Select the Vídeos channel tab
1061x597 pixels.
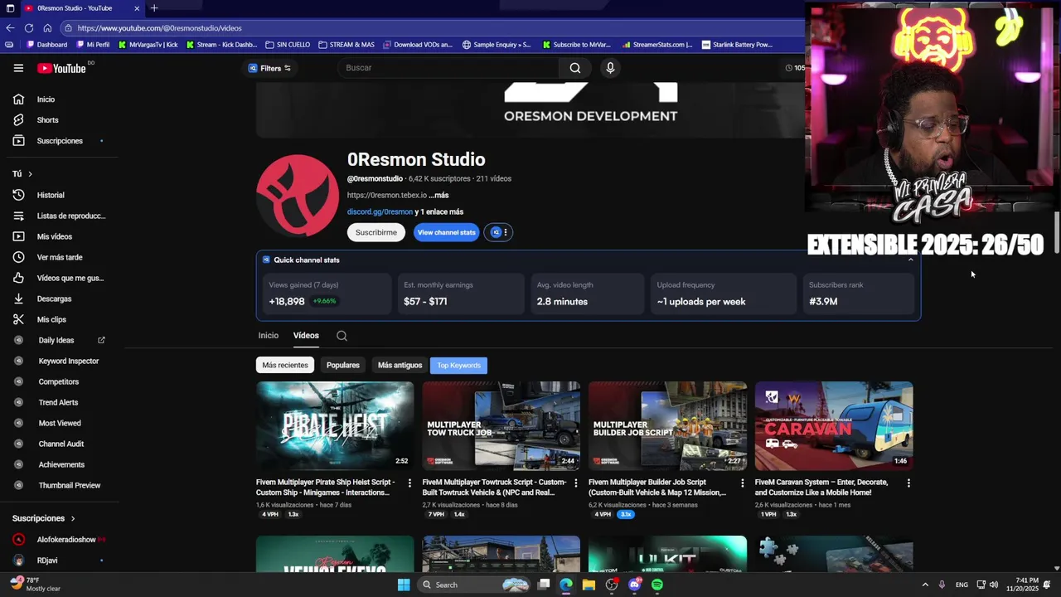tap(306, 336)
